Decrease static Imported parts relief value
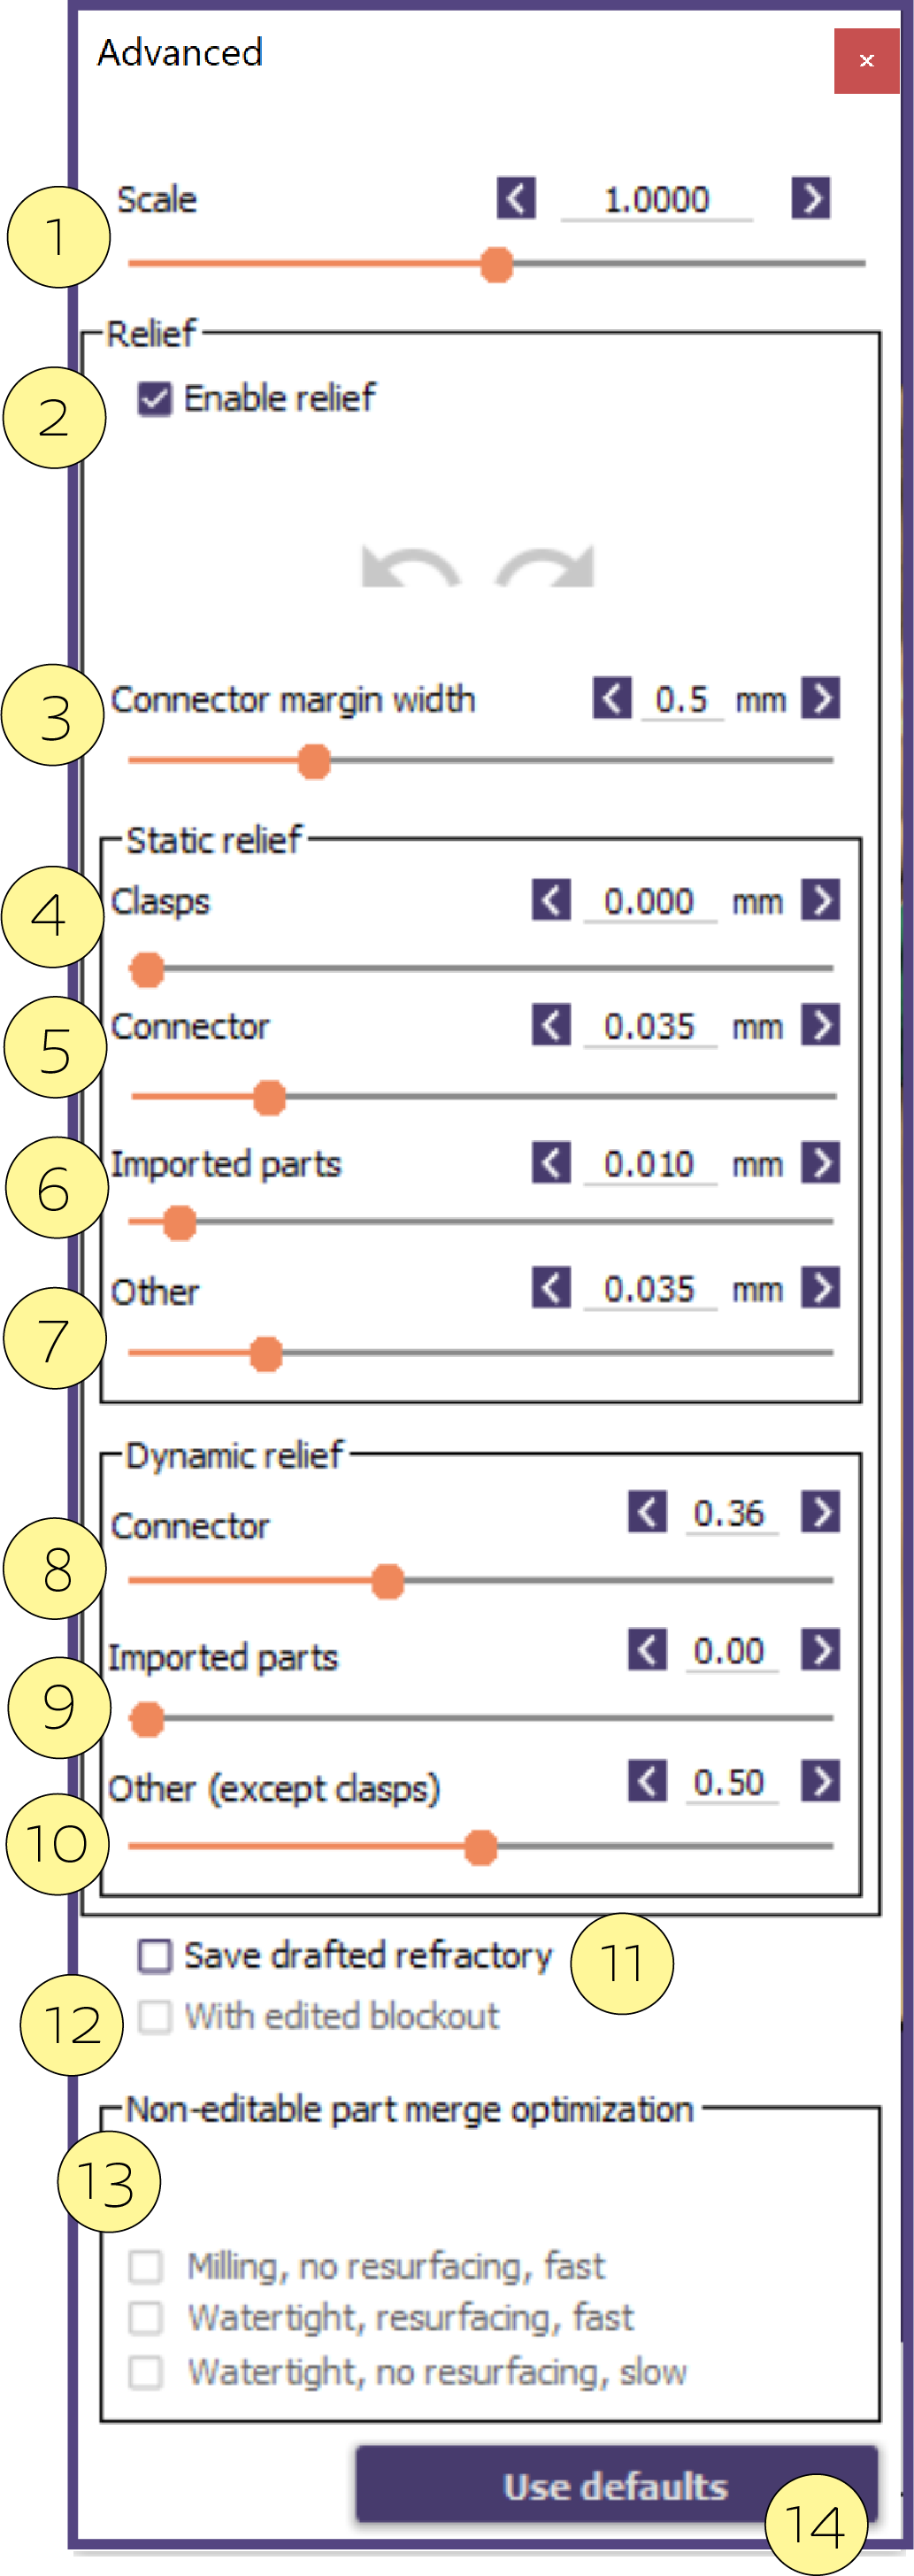 551,1163
